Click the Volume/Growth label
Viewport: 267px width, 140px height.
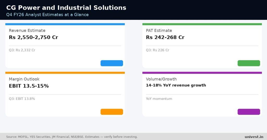point(161,79)
